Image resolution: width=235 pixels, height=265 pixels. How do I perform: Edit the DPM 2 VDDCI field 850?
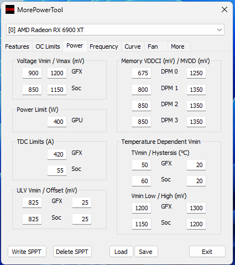coord(142,106)
